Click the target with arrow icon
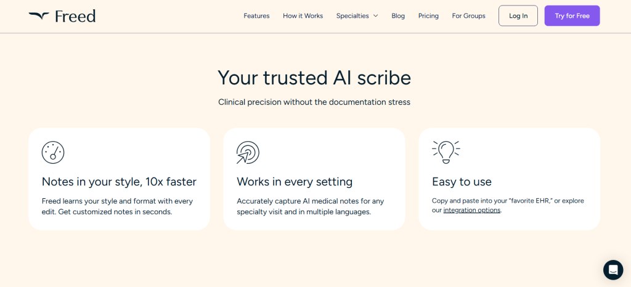 point(248,152)
